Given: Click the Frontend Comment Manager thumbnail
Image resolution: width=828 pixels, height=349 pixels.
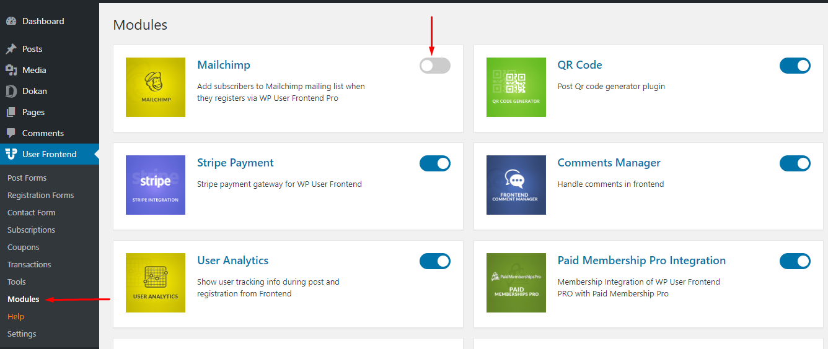Looking at the screenshot, I should [516, 185].
